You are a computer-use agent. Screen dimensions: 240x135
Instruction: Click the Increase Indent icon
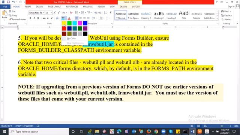click(x=100, y=13)
